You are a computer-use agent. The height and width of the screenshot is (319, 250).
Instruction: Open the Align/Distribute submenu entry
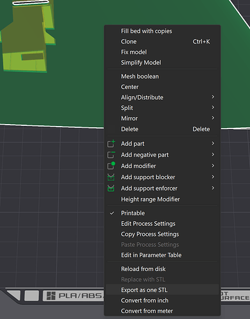(x=163, y=97)
